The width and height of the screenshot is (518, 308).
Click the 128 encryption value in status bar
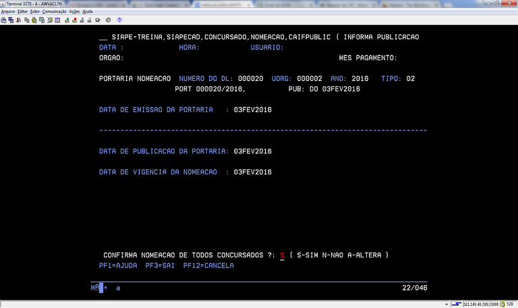pos(510,305)
